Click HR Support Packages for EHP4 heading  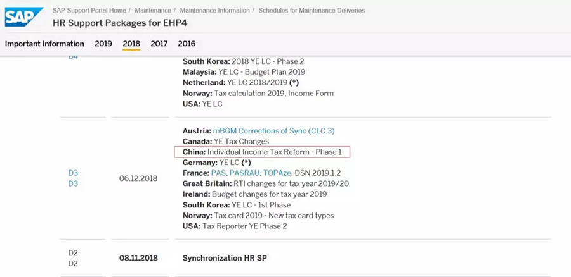[120, 23]
